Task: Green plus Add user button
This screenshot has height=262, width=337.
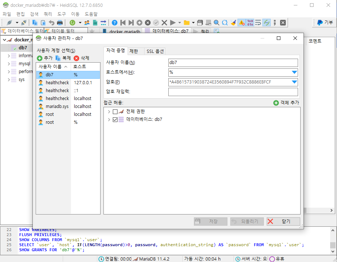Action: [x=45, y=58]
